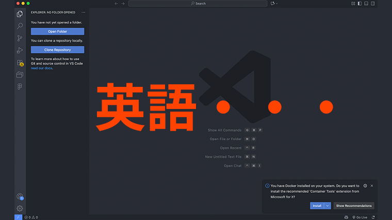The width and height of the screenshot is (392, 220).
Task: Open the Run and Debug view
Action: pyautogui.click(x=20, y=50)
